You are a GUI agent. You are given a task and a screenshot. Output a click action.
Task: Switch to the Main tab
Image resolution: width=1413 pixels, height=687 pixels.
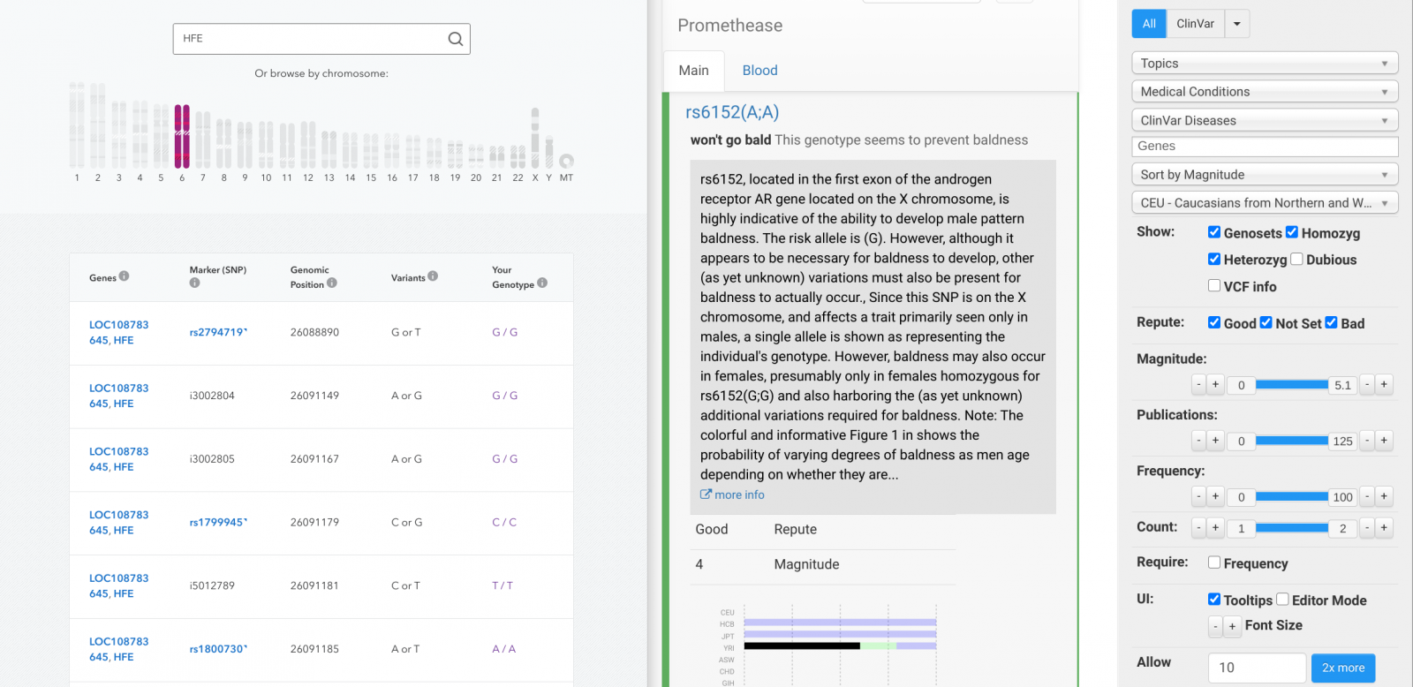693,71
